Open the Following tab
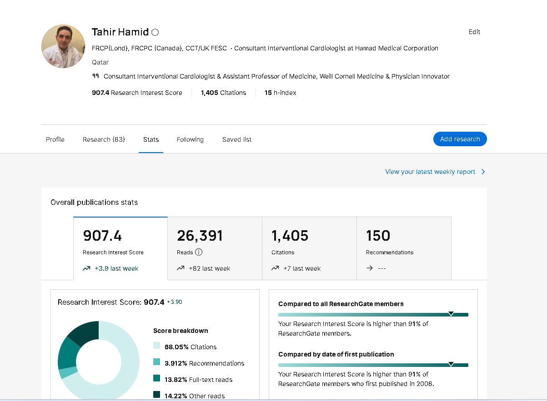This screenshot has height=401, width=547. tap(190, 139)
